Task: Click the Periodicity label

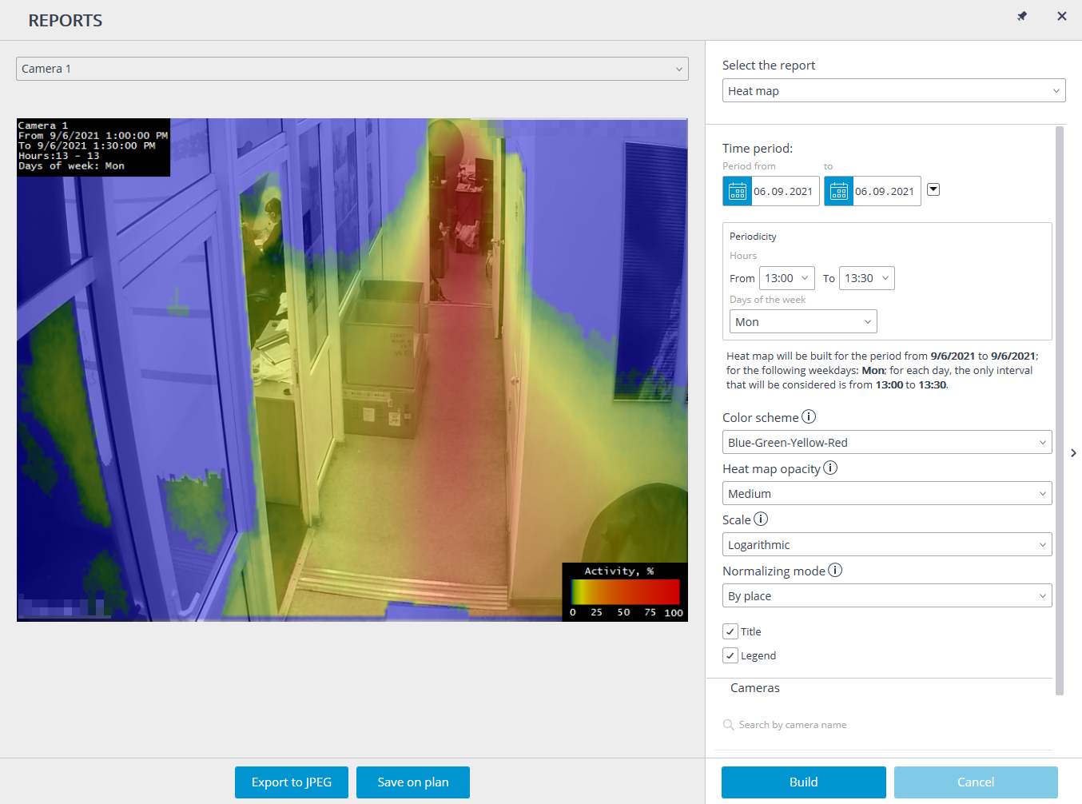Action: coord(753,237)
